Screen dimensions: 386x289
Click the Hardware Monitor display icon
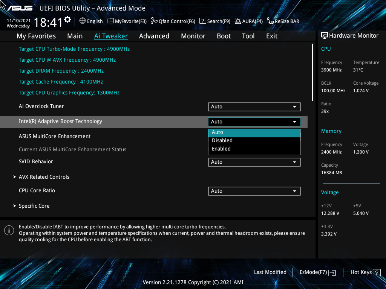click(x=325, y=36)
